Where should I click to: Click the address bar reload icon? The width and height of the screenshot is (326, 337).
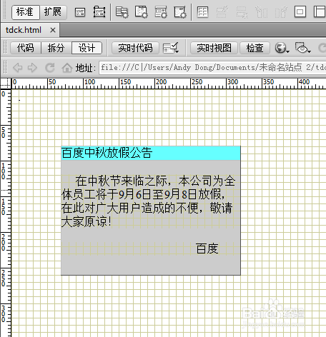pyautogui.click(x=50, y=68)
